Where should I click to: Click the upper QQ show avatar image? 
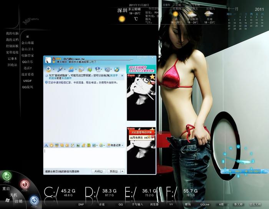pyautogui.click(x=141, y=97)
